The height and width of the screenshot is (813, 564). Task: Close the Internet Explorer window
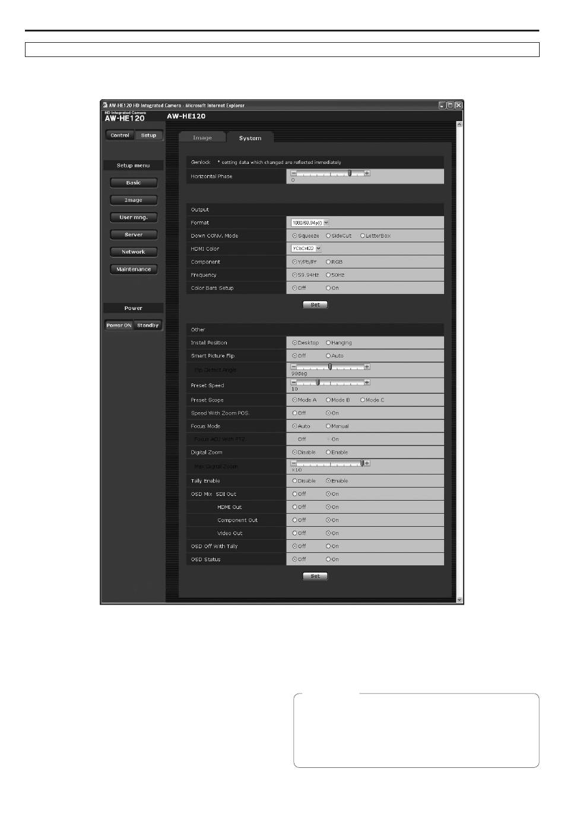(458, 105)
